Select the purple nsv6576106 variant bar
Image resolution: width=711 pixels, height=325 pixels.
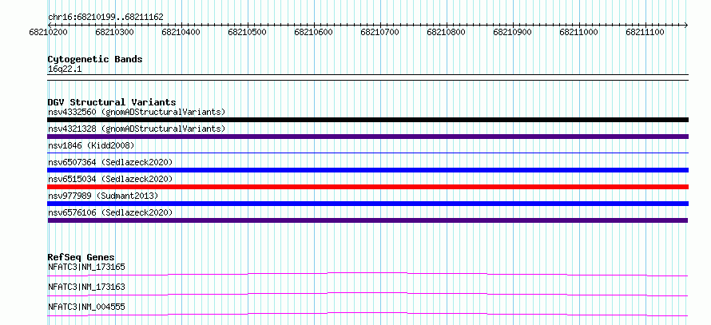tap(367, 220)
